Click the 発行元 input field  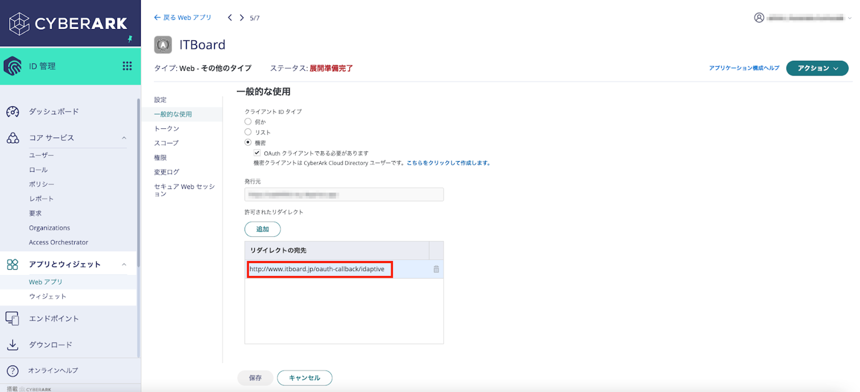(344, 195)
